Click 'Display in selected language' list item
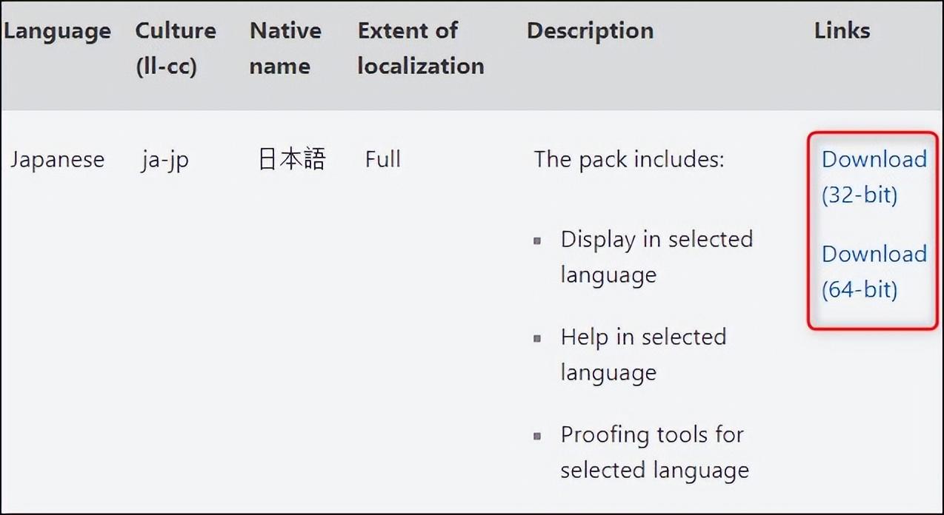 coord(656,257)
